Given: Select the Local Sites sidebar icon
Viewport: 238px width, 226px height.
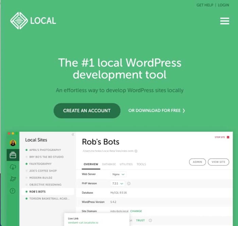Looking at the screenshot, I should point(13,155).
